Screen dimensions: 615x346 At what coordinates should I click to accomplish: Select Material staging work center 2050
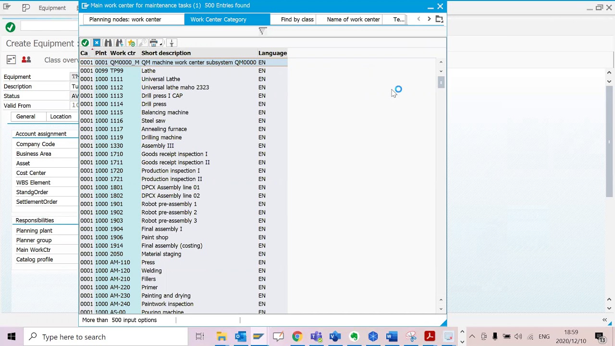(x=184, y=254)
